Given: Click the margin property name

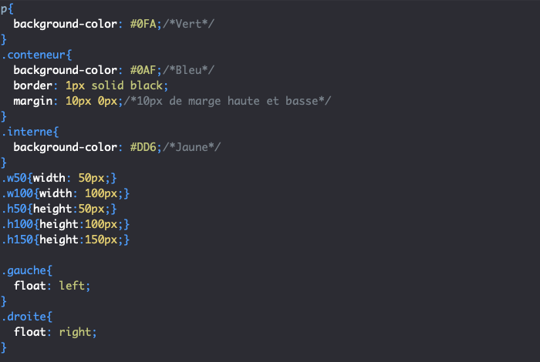Looking at the screenshot, I should point(34,101).
